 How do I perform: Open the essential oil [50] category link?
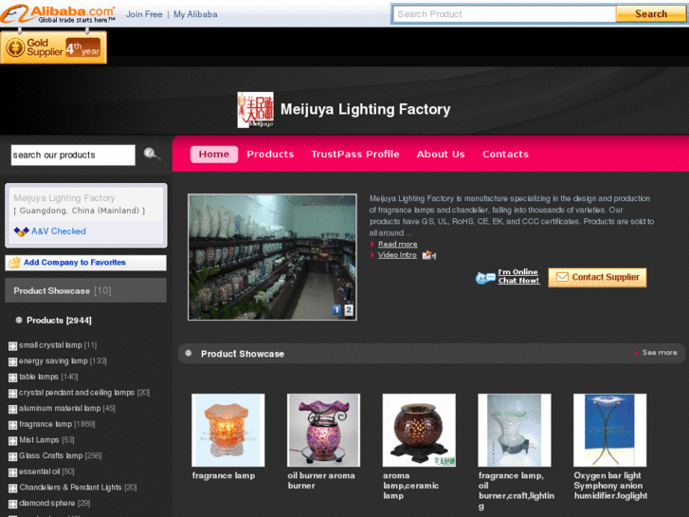point(46,472)
